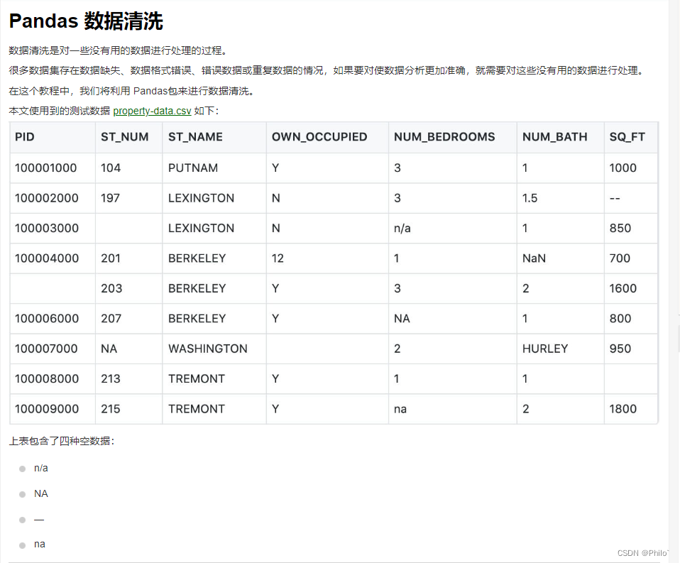680x563 pixels.
Task: Click street number 213 cell
Action: (128, 379)
